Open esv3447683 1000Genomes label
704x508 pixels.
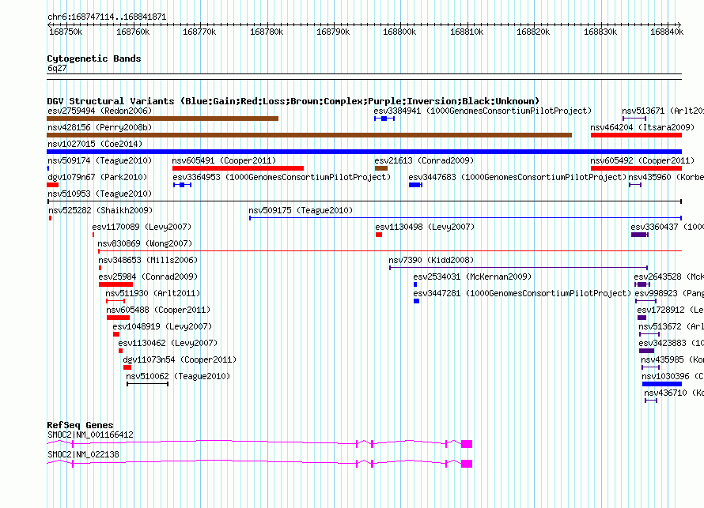click(x=517, y=177)
